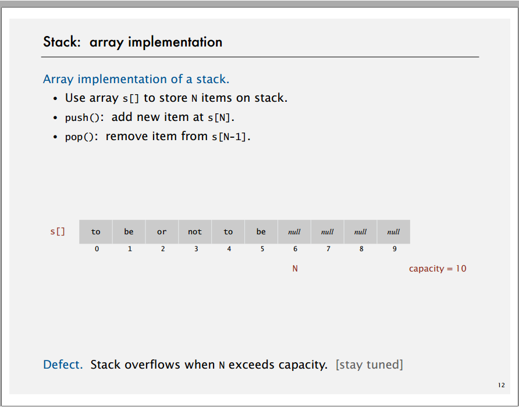Click the pop() bullet text
519x407 pixels.
(x=158, y=136)
